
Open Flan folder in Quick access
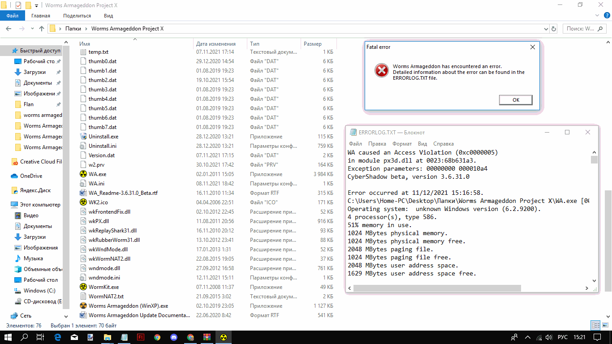(29, 104)
